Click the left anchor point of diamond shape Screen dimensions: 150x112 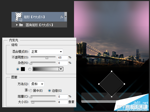[99, 84]
